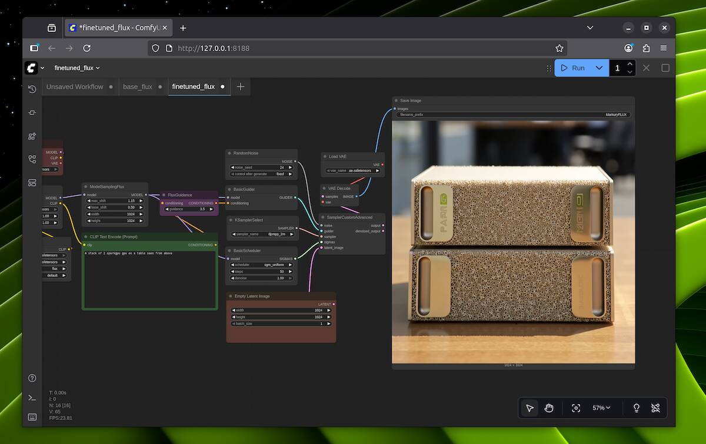
Task: Open the 57% zoom level dropdown
Action: pyautogui.click(x=601, y=408)
